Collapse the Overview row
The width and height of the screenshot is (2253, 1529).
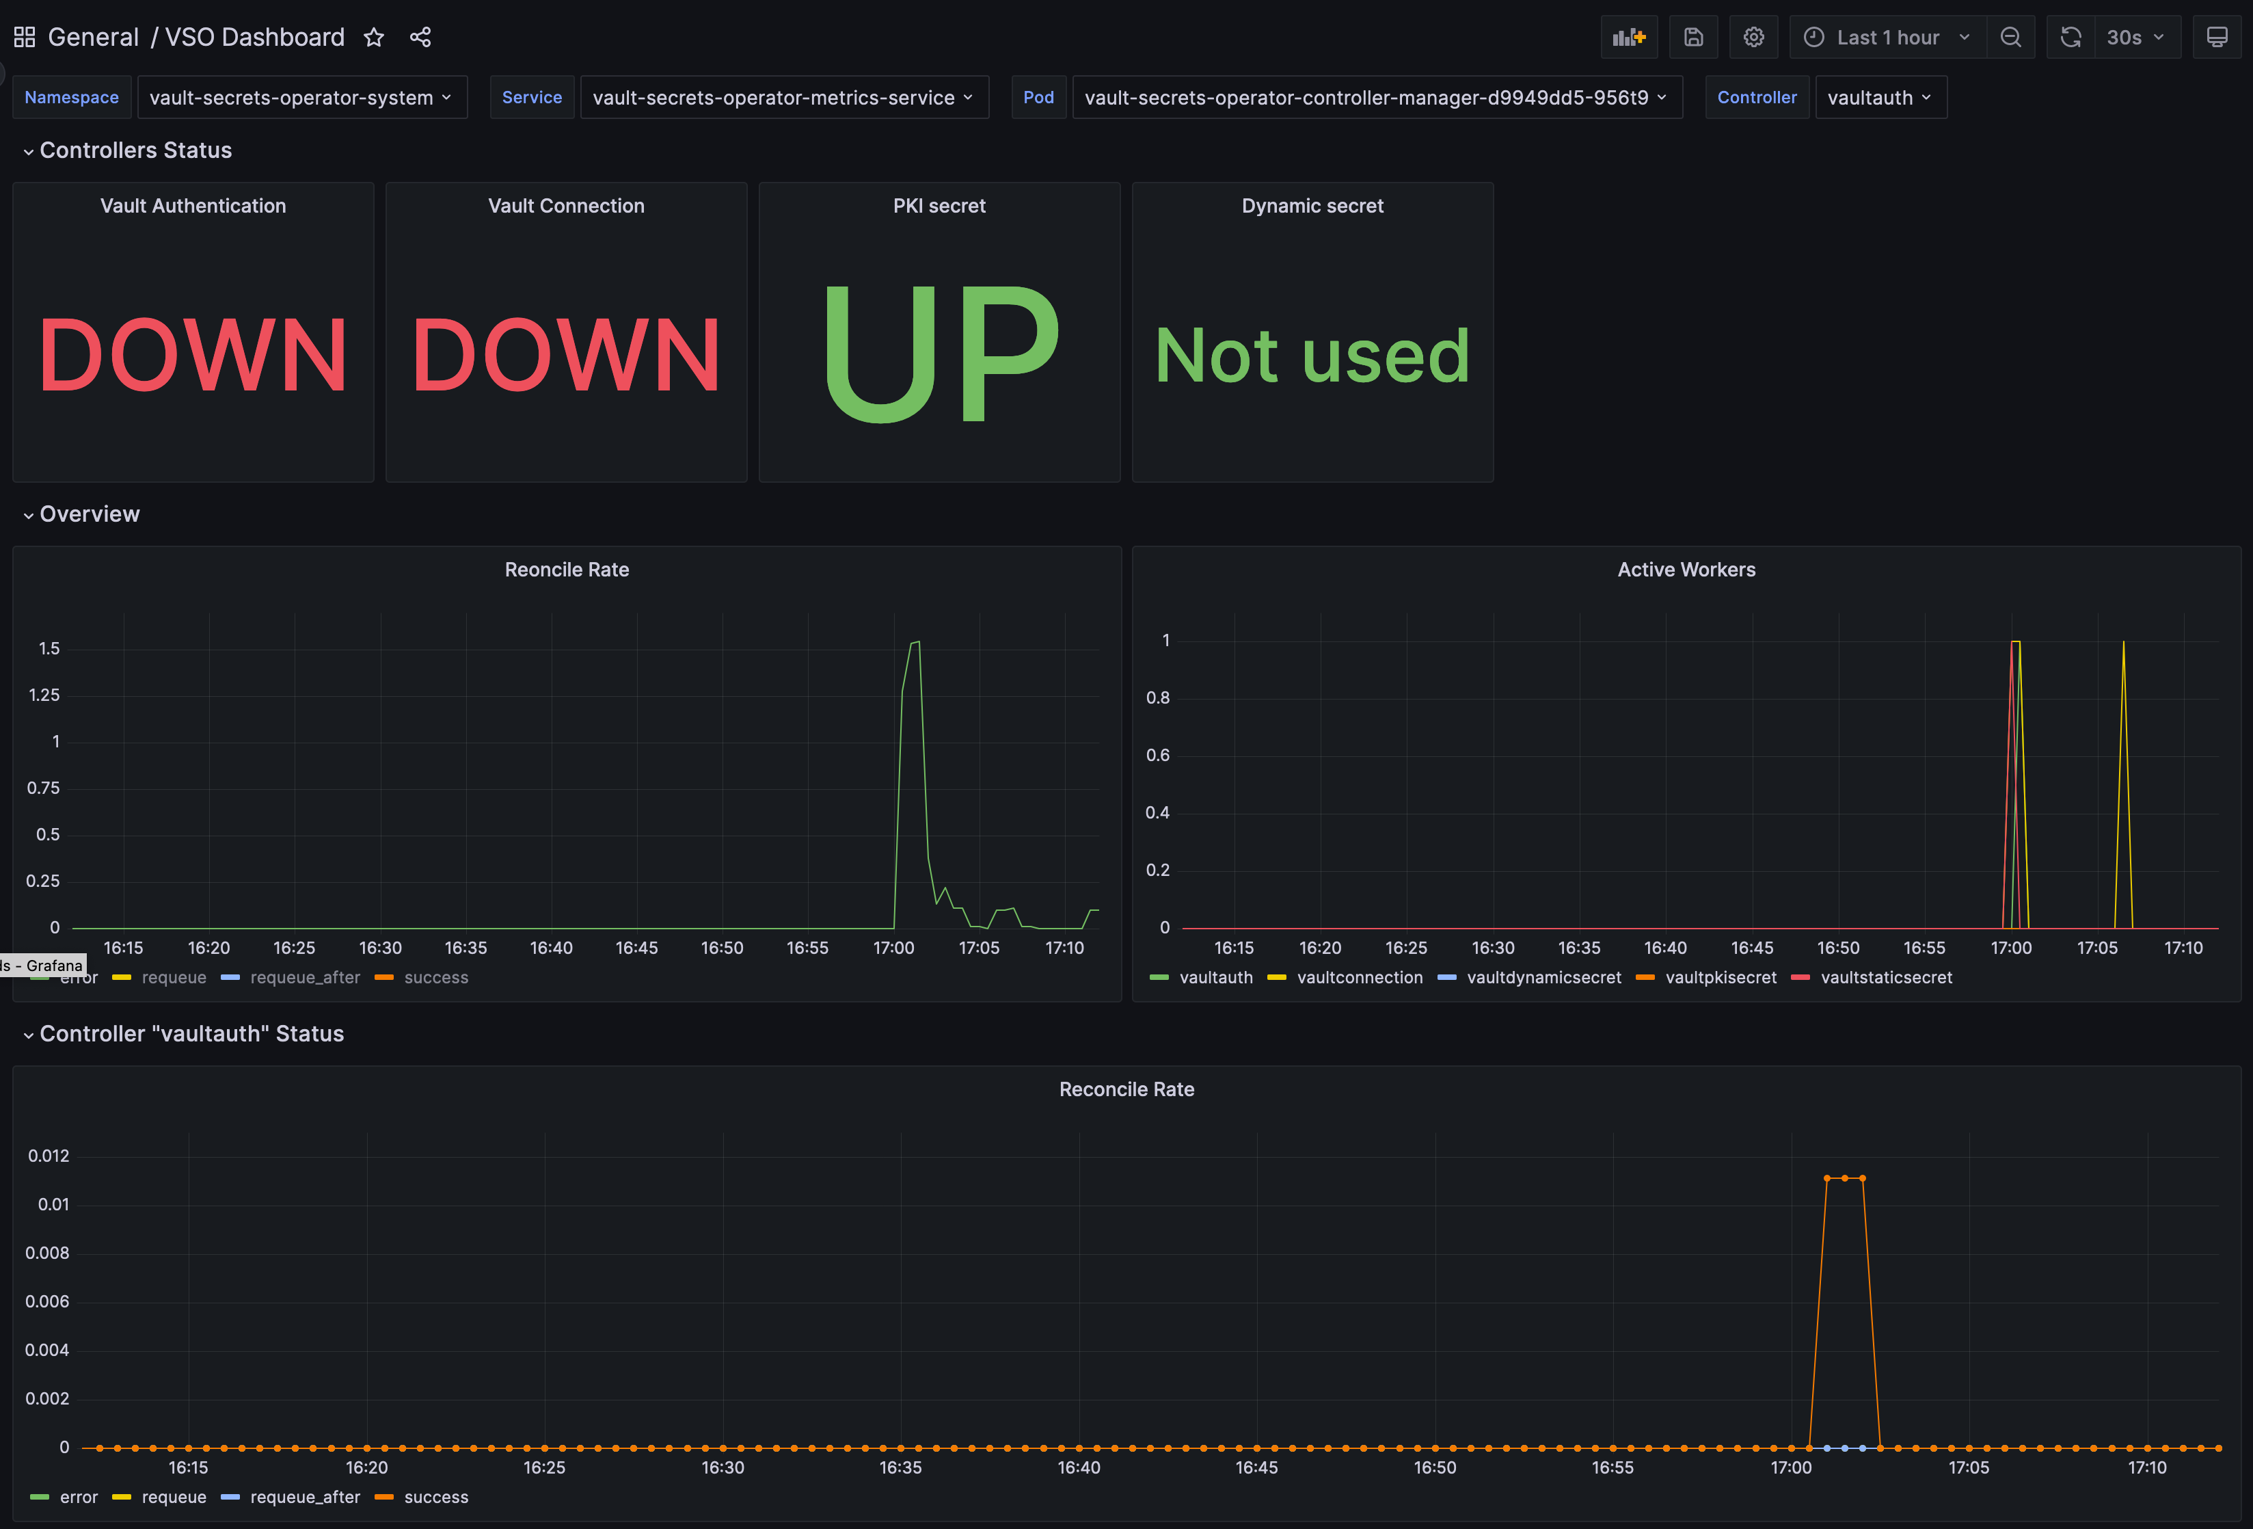coord(89,514)
